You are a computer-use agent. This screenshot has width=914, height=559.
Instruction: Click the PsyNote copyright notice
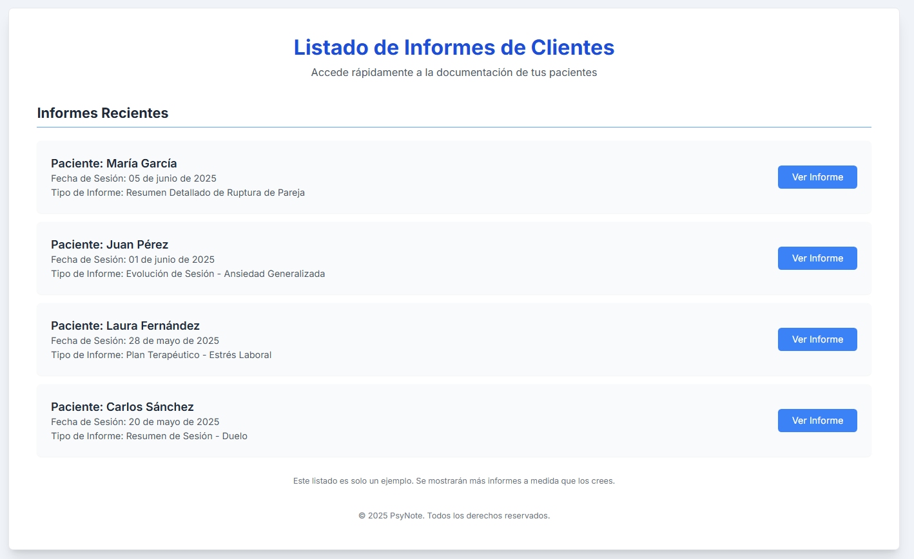[x=454, y=515]
